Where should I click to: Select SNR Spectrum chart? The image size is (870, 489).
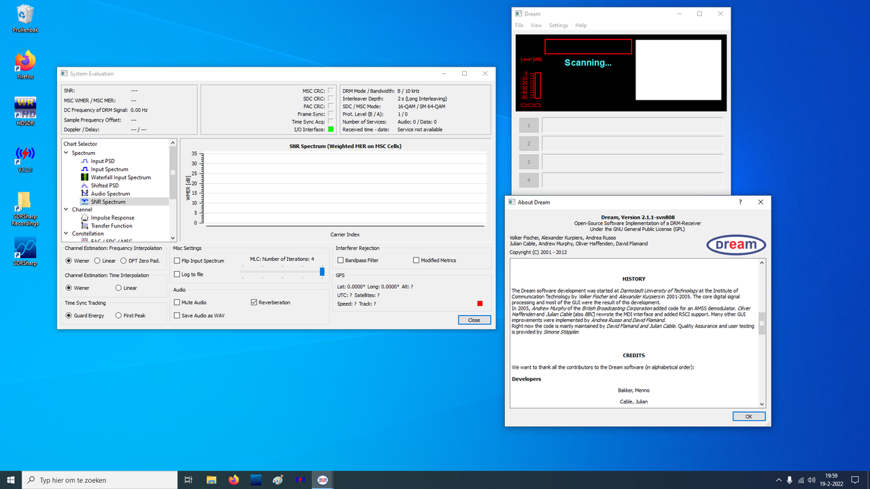pyautogui.click(x=108, y=202)
